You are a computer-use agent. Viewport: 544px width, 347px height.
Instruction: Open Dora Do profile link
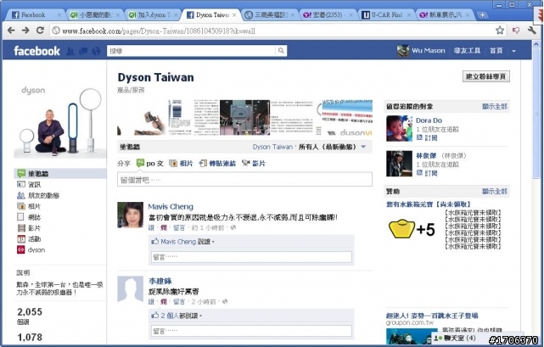click(429, 120)
